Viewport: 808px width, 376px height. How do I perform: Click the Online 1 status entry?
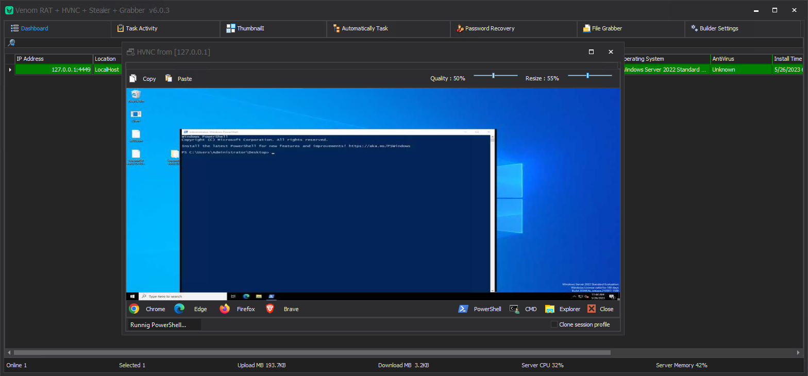coord(16,365)
